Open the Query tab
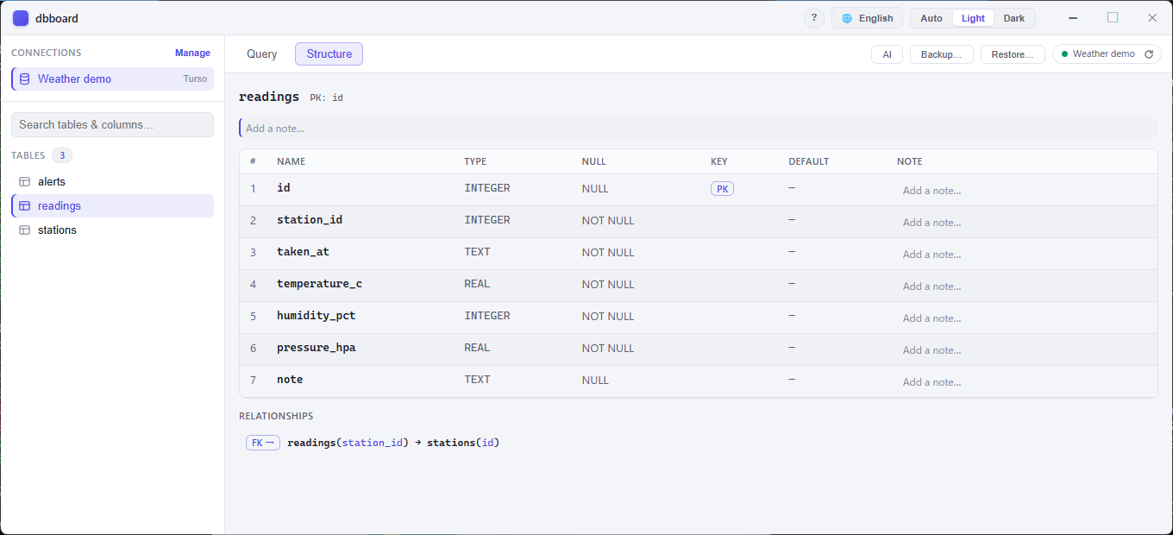 click(x=261, y=54)
